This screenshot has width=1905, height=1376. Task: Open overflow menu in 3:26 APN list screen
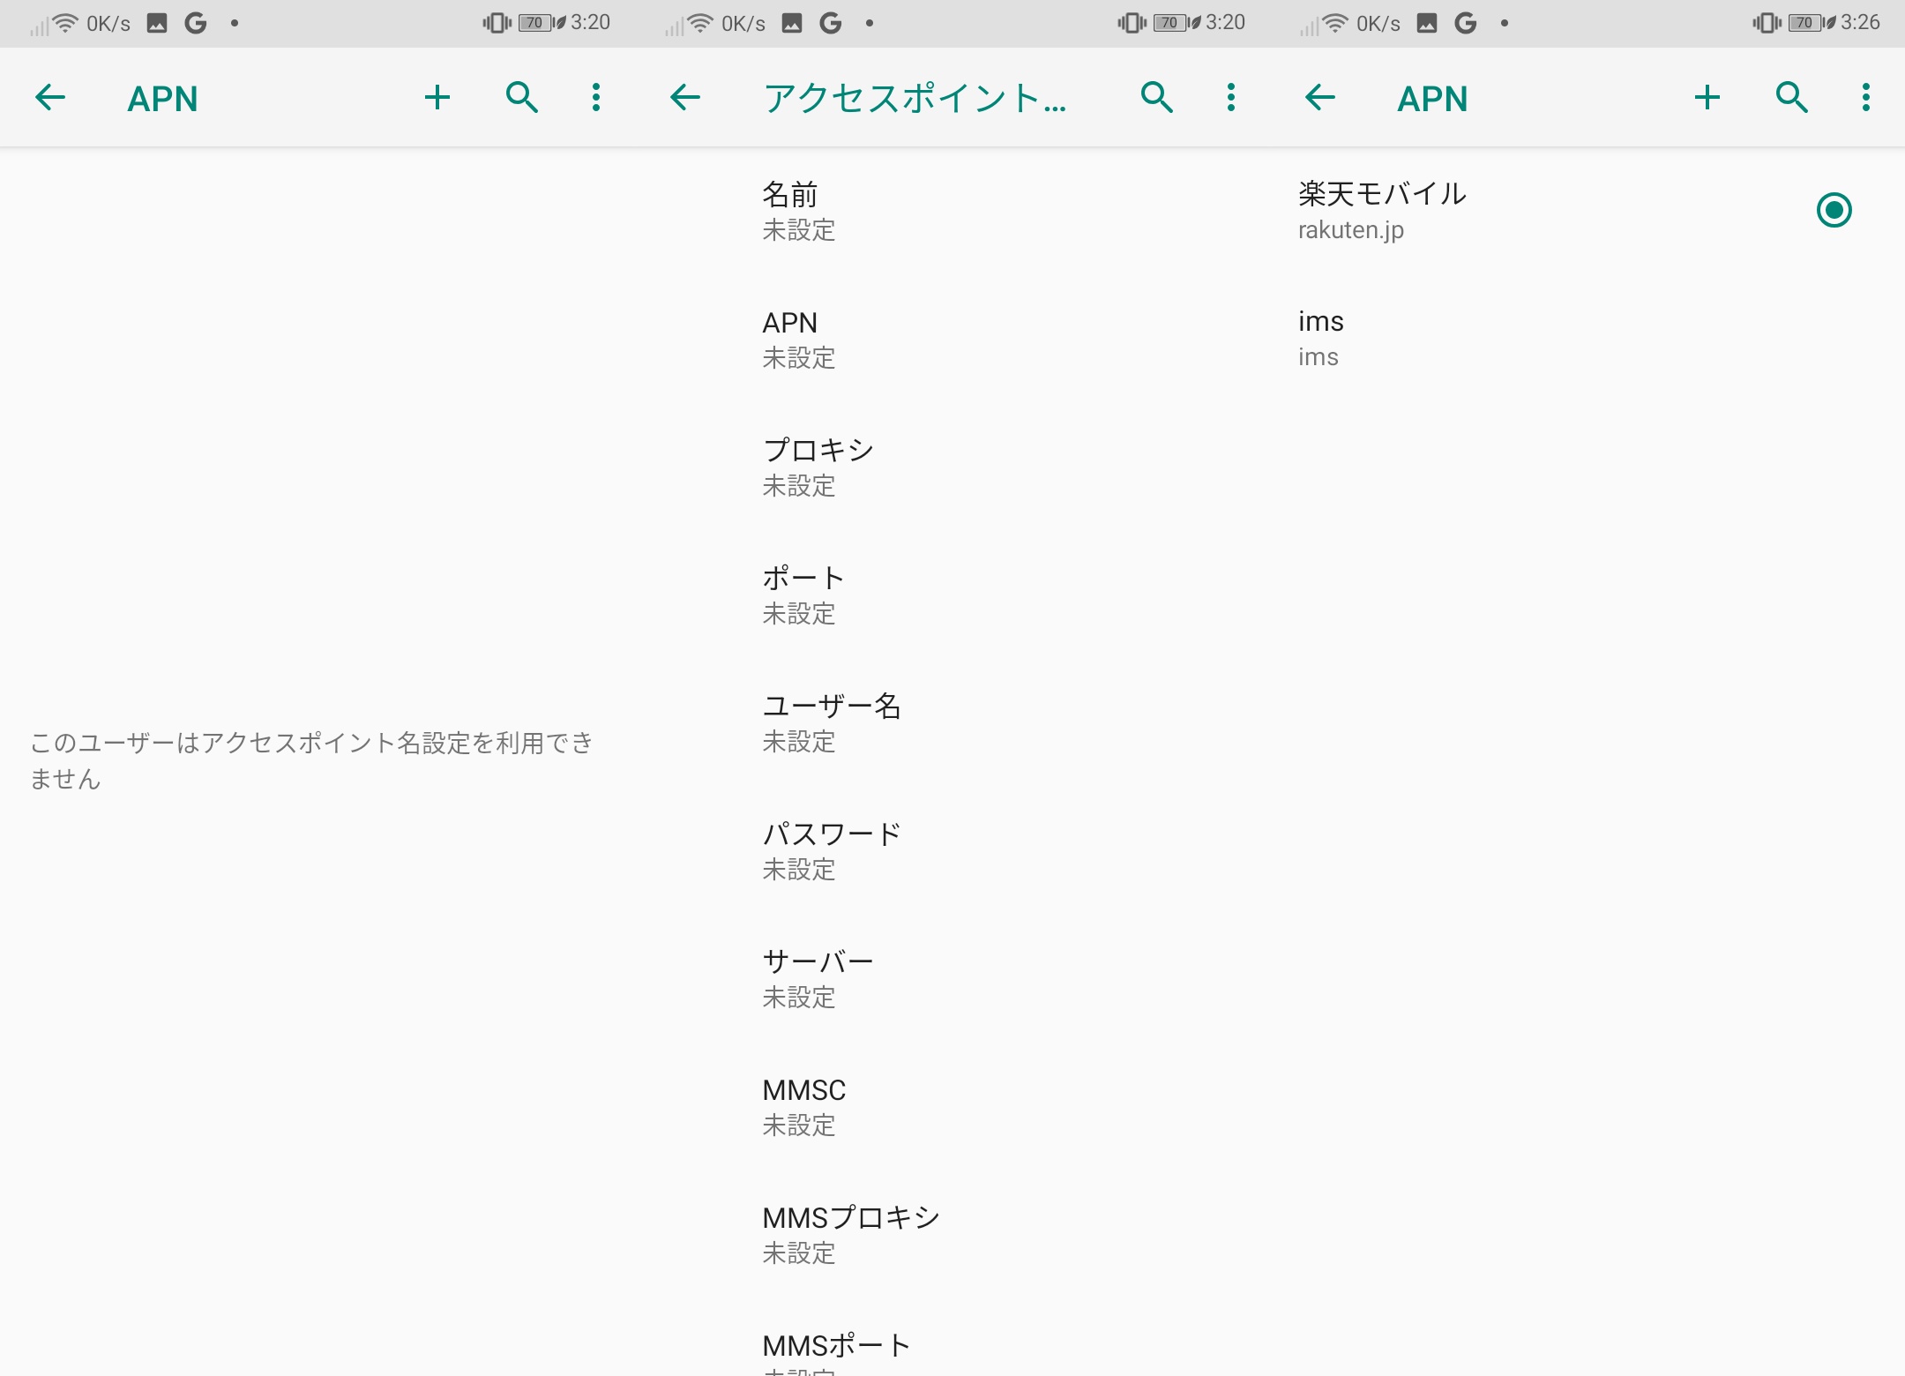tap(1866, 97)
